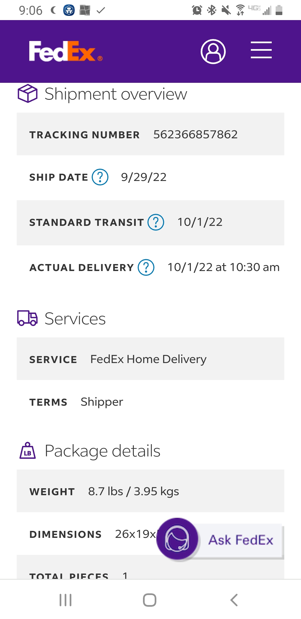301x619 pixels.
Task: Tap the Android home button
Action: [x=150, y=600]
